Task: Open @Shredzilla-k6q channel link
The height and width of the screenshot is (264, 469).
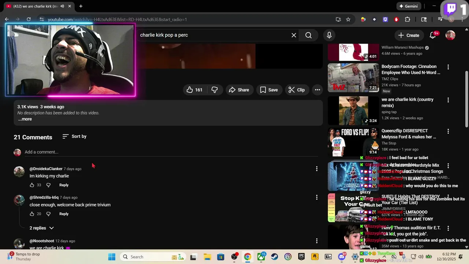Action: click(44, 197)
